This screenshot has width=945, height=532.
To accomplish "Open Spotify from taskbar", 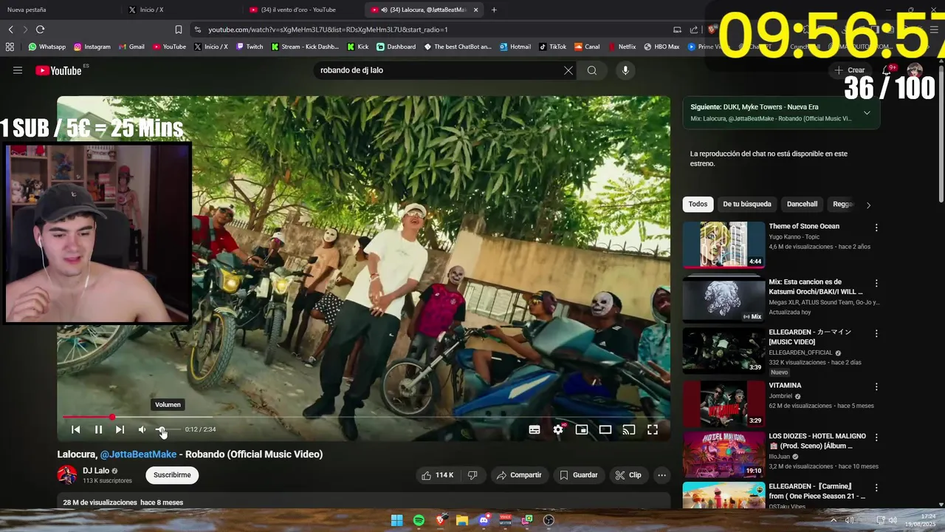I will 419,520.
